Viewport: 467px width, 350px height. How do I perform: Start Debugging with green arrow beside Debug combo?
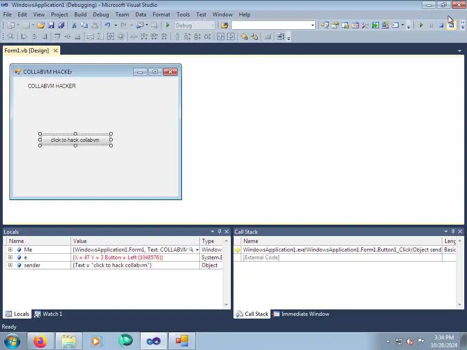pos(168,26)
